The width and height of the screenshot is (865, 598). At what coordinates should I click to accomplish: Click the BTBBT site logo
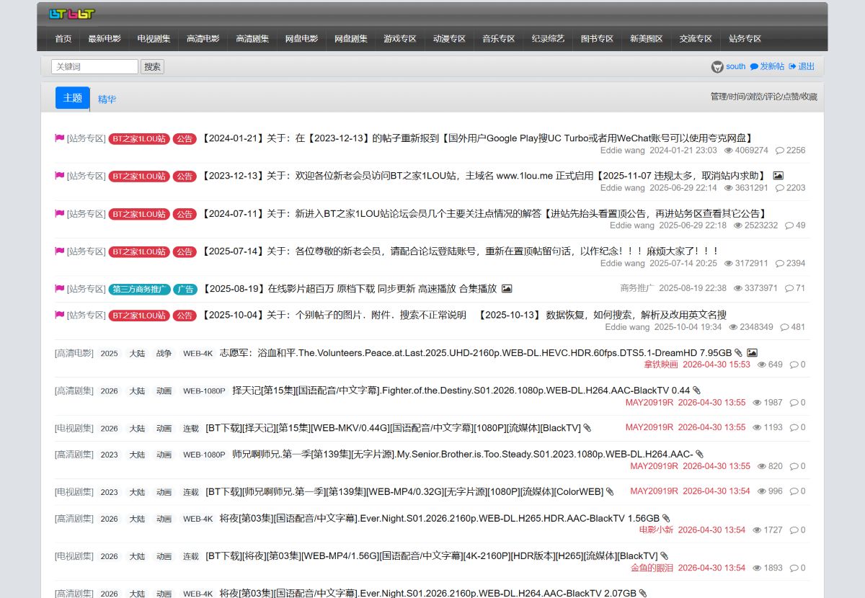click(71, 14)
